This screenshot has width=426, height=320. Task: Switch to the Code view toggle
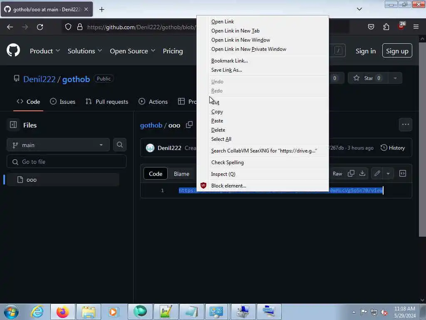click(x=156, y=174)
